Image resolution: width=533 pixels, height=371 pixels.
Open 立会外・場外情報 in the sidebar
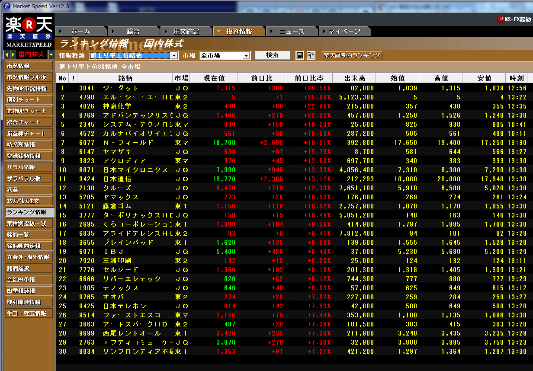coord(29,257)
